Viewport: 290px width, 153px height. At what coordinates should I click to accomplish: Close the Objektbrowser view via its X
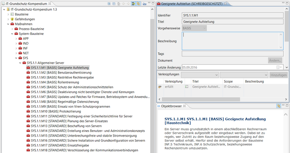[185, 106]
